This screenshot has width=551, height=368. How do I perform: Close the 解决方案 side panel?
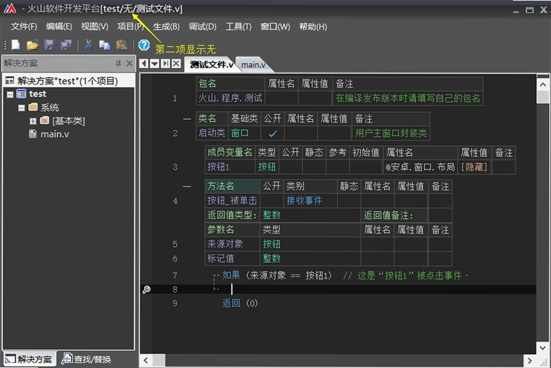[129, 63]
